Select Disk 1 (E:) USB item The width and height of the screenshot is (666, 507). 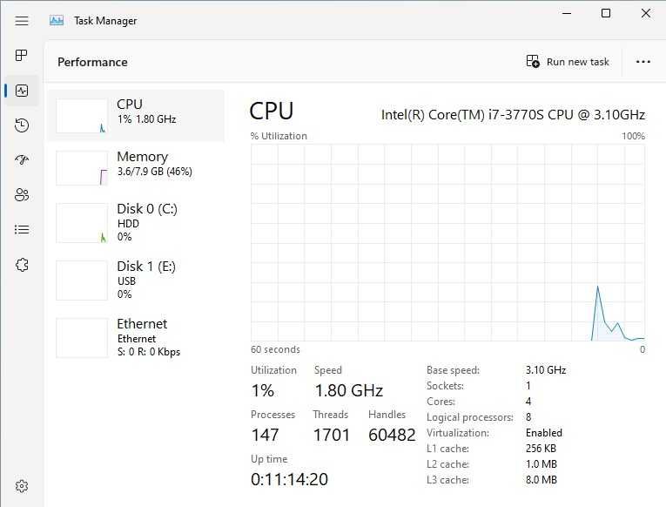[x=136, y=280]
